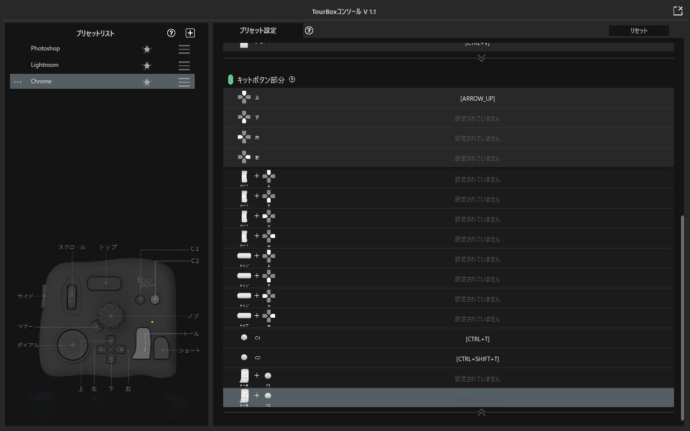The width and height of the screenshot is (690, 431).
Task: Set the 右 button assignment field
Action: 477,159
